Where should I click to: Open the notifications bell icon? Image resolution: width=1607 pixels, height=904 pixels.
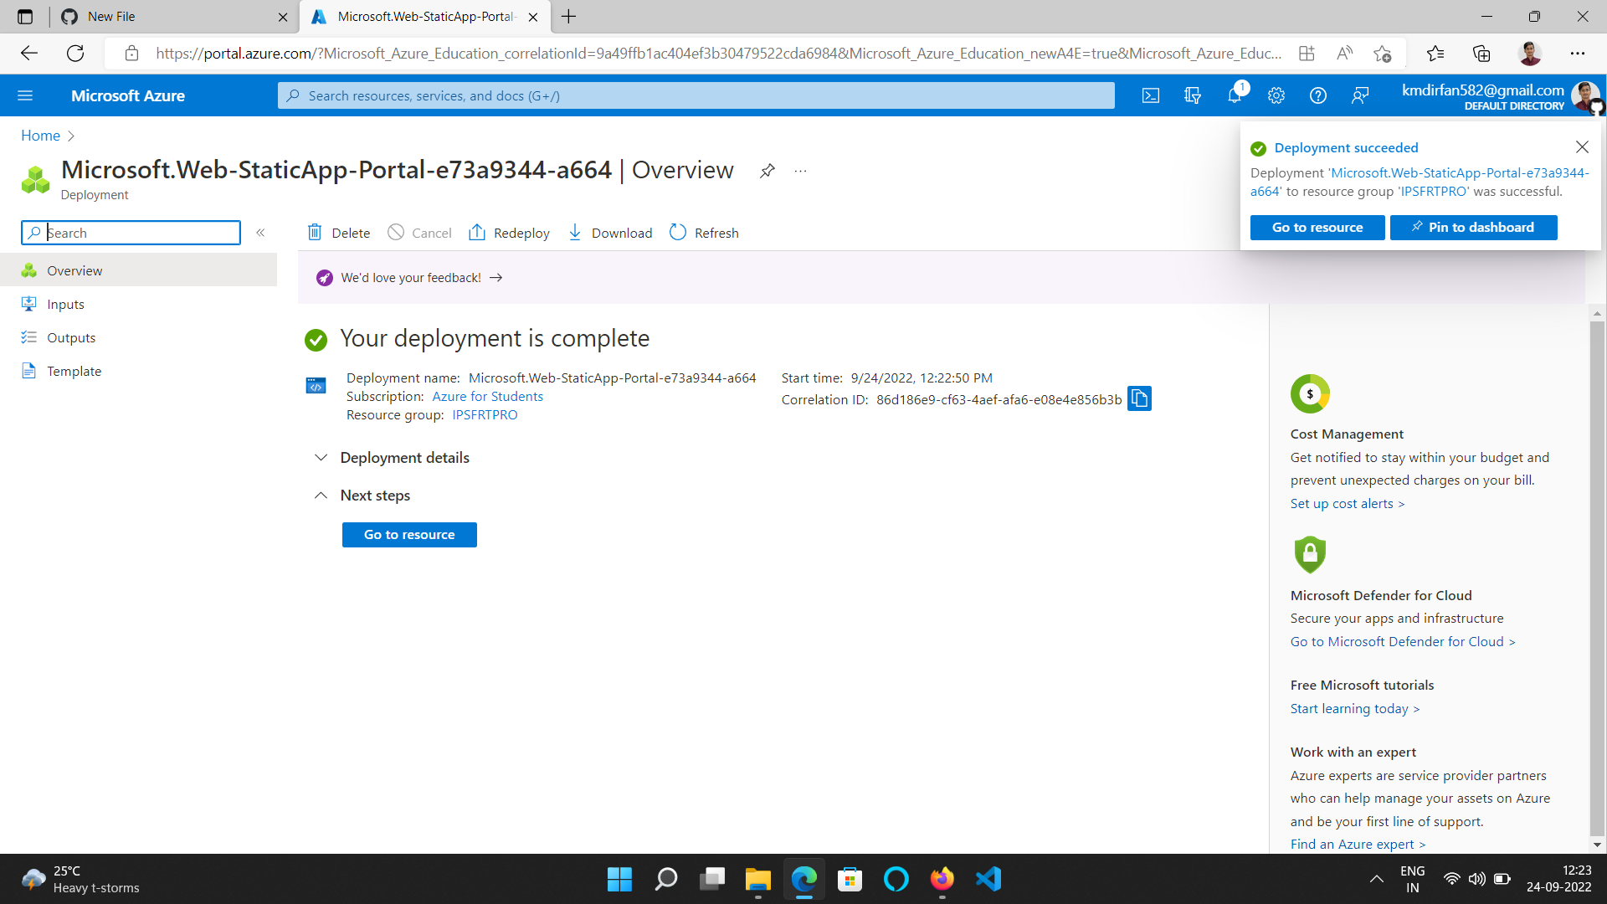click(x=1235, y=95)
